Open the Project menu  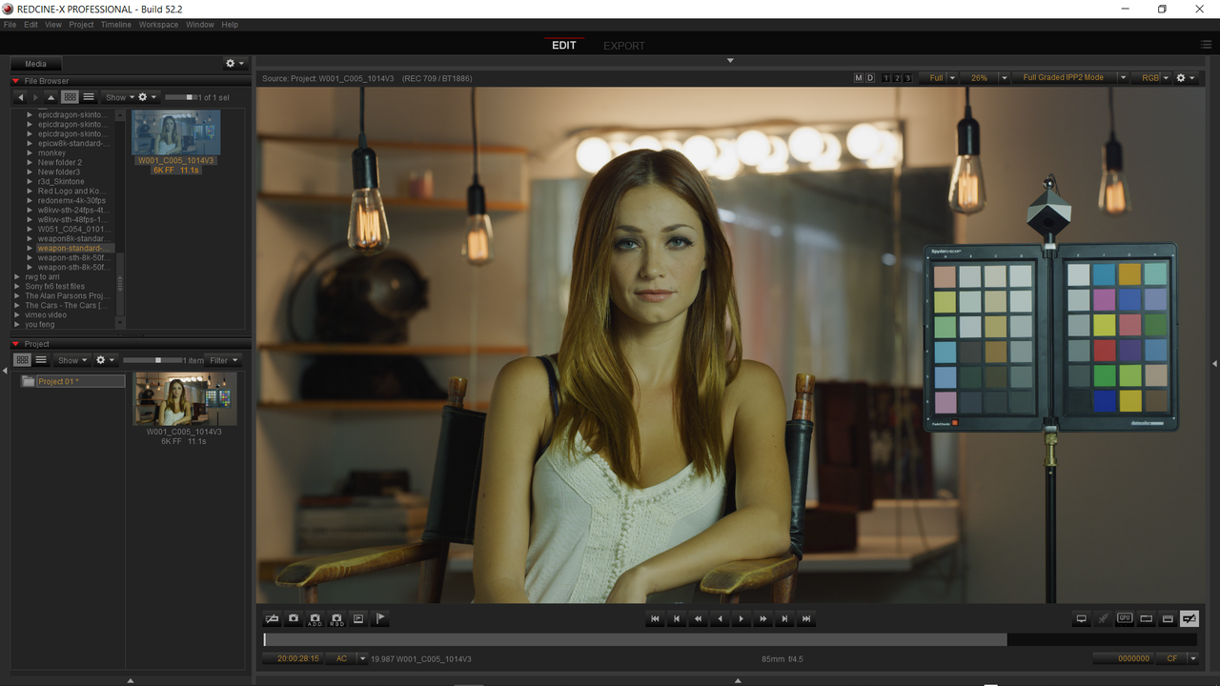pos(82,25)
